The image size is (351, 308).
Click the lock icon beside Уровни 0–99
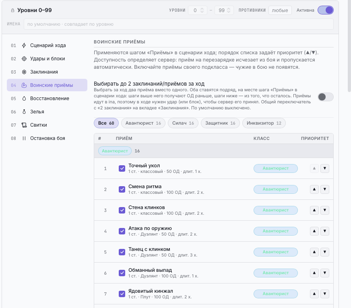tap(13, 10)
